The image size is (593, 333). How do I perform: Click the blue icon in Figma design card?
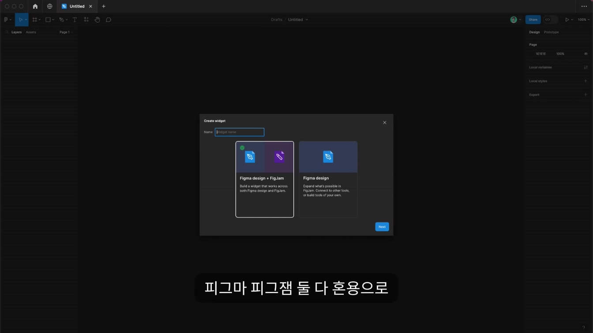click(328, 157)
